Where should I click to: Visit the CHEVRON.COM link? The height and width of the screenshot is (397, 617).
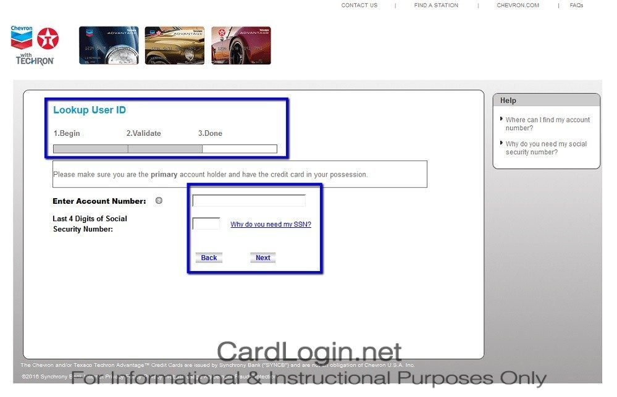pos(518,6)
